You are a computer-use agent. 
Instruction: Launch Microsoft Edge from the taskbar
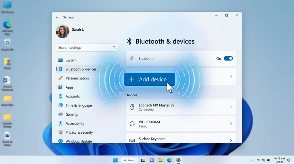tap(169, 160)
